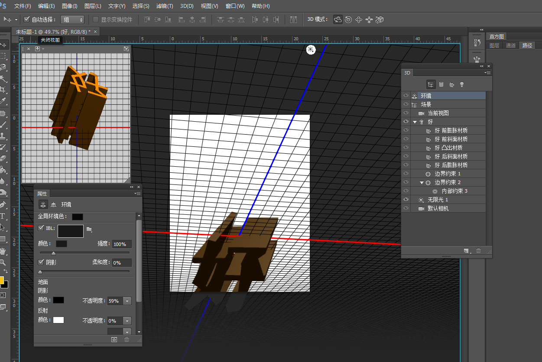Open the 滤镜(T) menu
This screenshot has height=362, width=542.
tap(164, 6)
